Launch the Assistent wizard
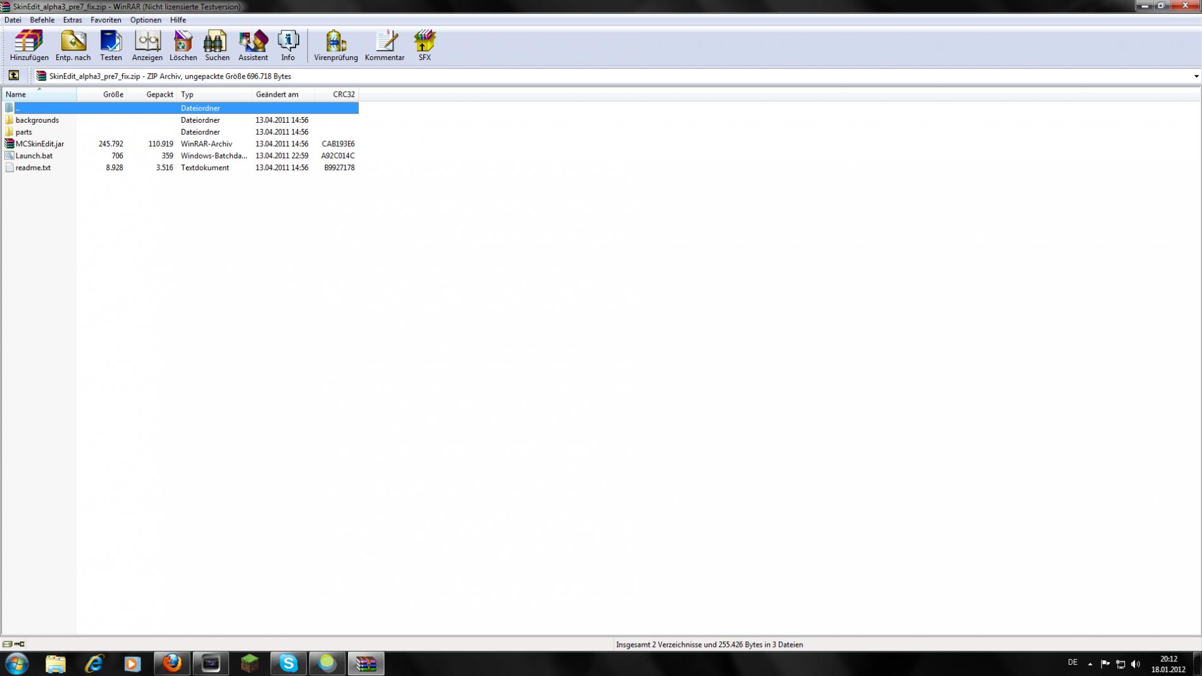Screen dimensions: 1202x676 tap(253, 45)
